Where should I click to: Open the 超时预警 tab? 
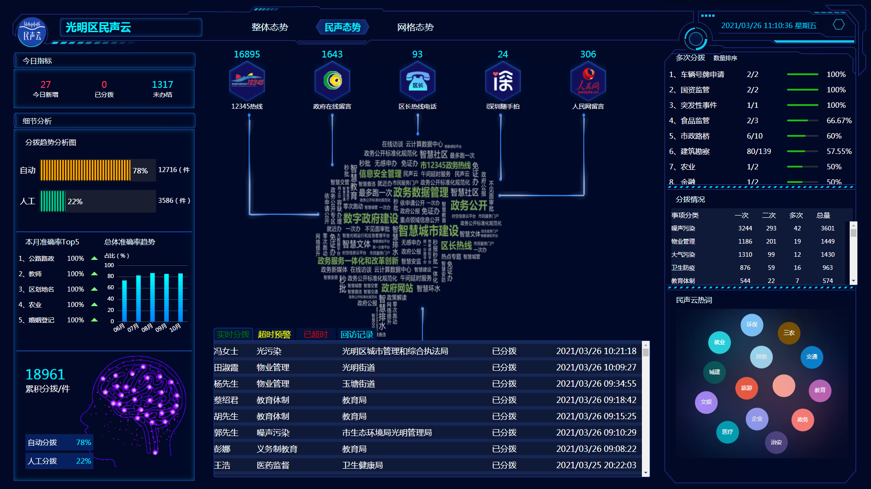[274, 335]
